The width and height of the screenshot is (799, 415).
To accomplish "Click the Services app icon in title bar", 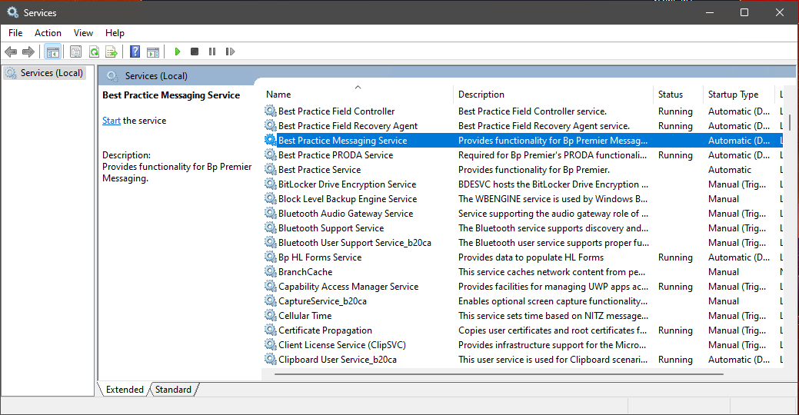I will (x=12, y=12).
